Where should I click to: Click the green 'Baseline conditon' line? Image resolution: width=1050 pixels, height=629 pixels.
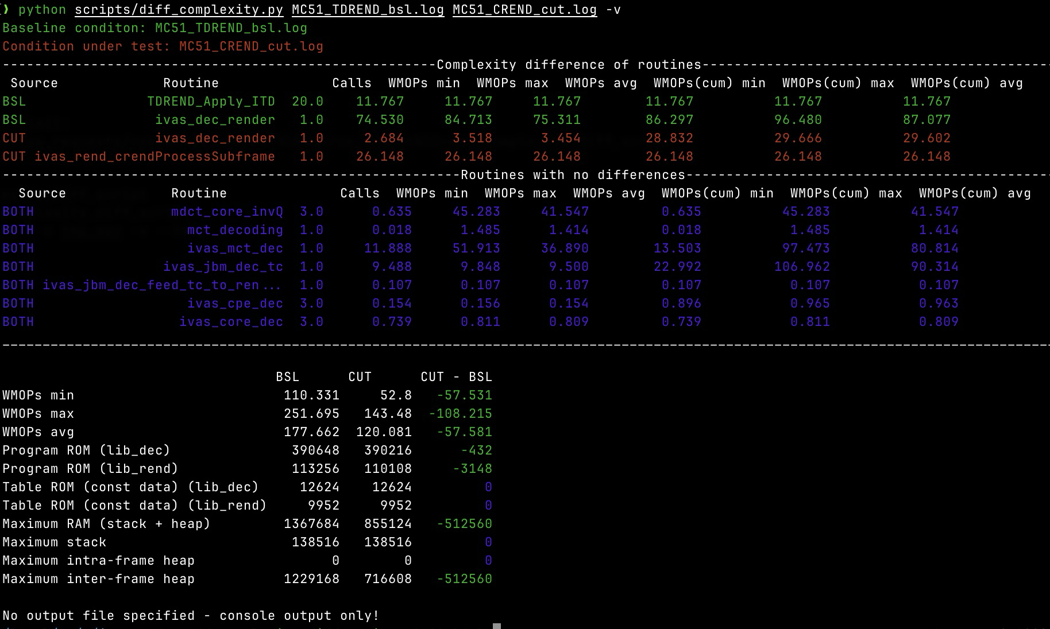[x=155, y=28]
